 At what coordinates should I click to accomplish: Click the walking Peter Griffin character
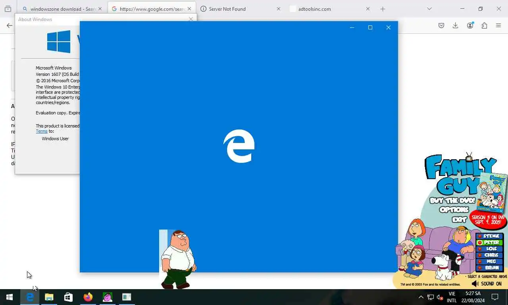coord(178,259)
